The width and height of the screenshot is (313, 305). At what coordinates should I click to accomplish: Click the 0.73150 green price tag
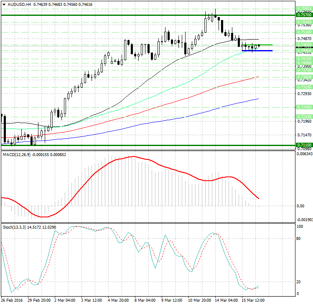303,86
